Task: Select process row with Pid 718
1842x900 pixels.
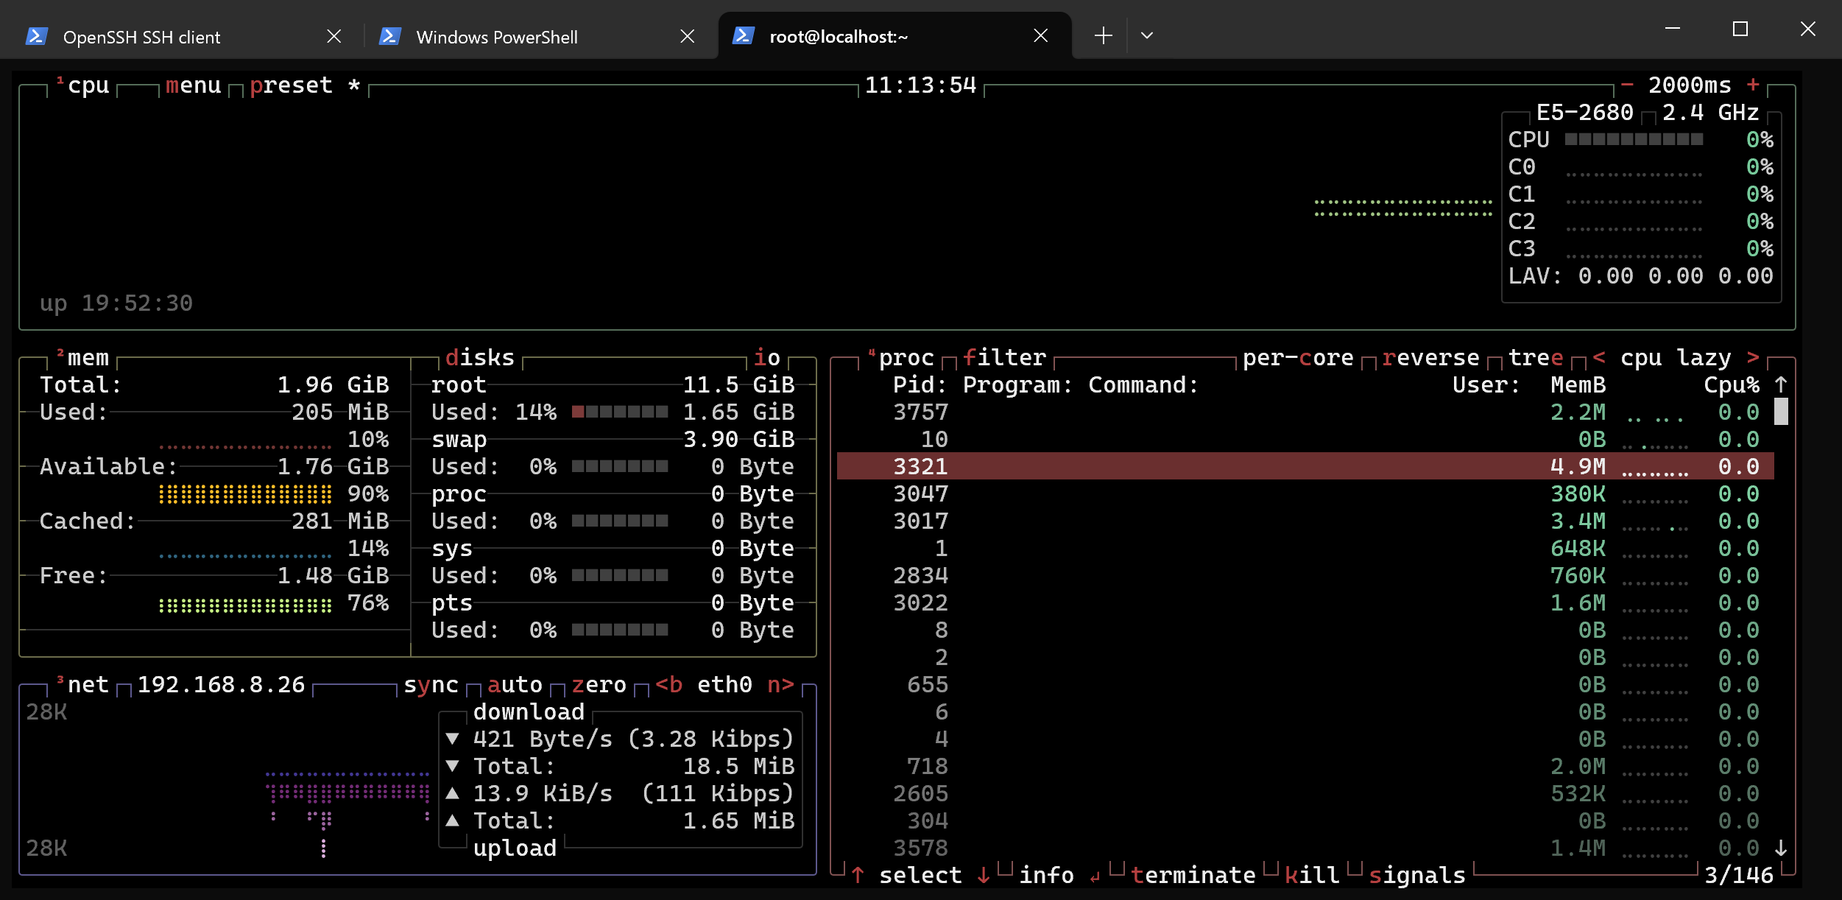Action: pos(1305,767)
